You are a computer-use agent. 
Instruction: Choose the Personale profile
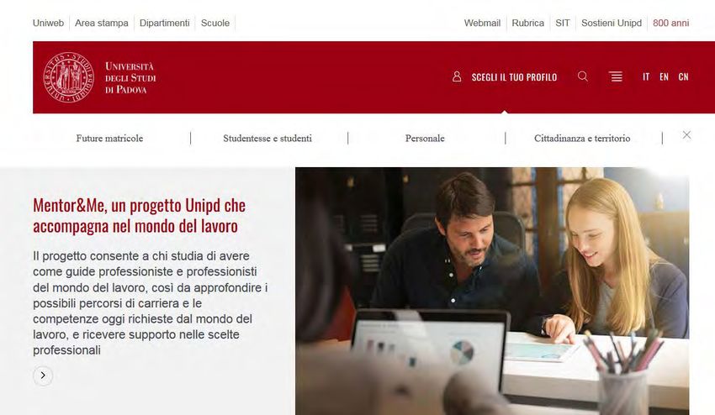click(425, 138)
